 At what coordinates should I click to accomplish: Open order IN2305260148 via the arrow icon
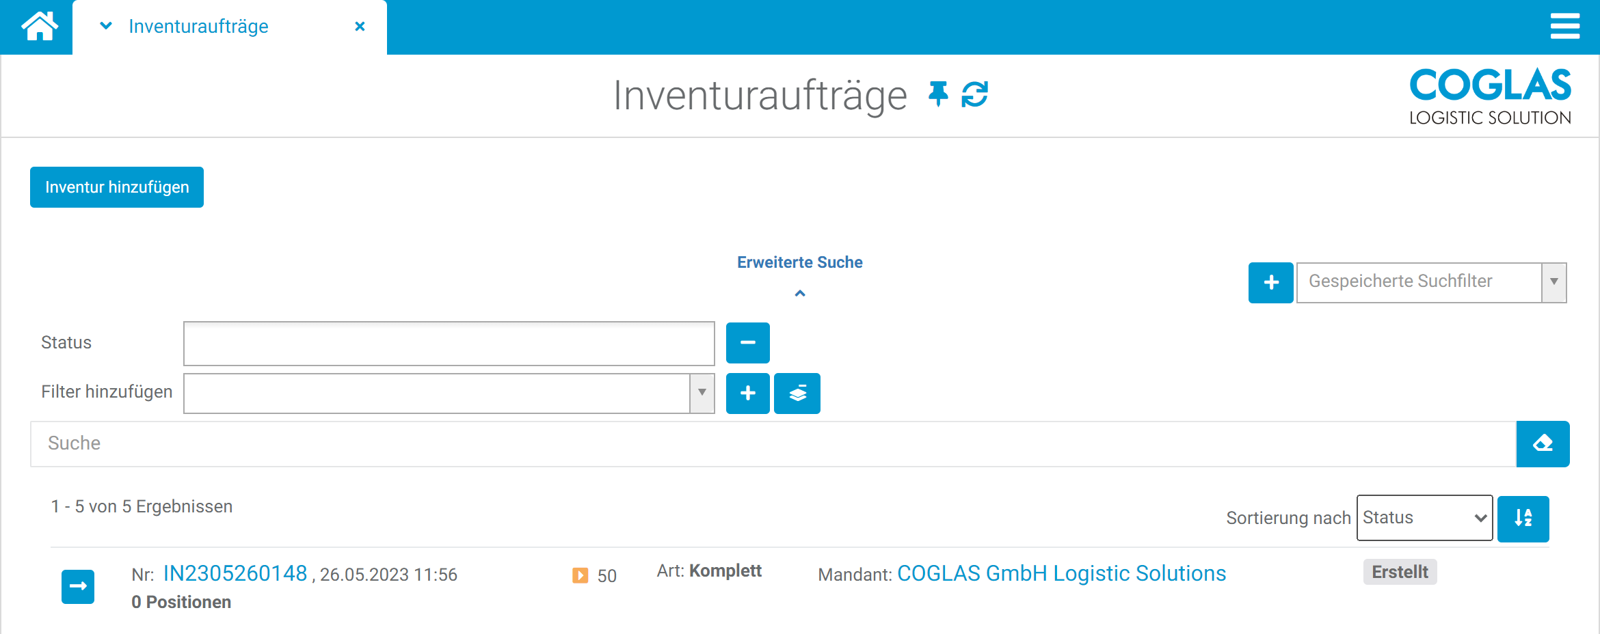coord(77,586)
